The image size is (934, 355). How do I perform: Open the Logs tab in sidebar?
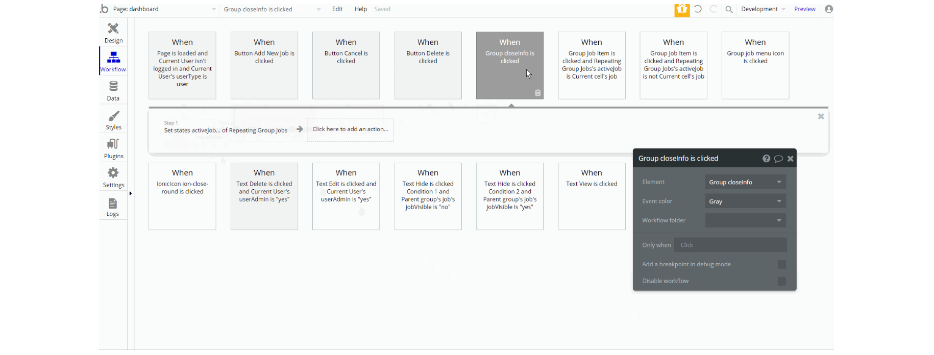(x=113, y=207)
